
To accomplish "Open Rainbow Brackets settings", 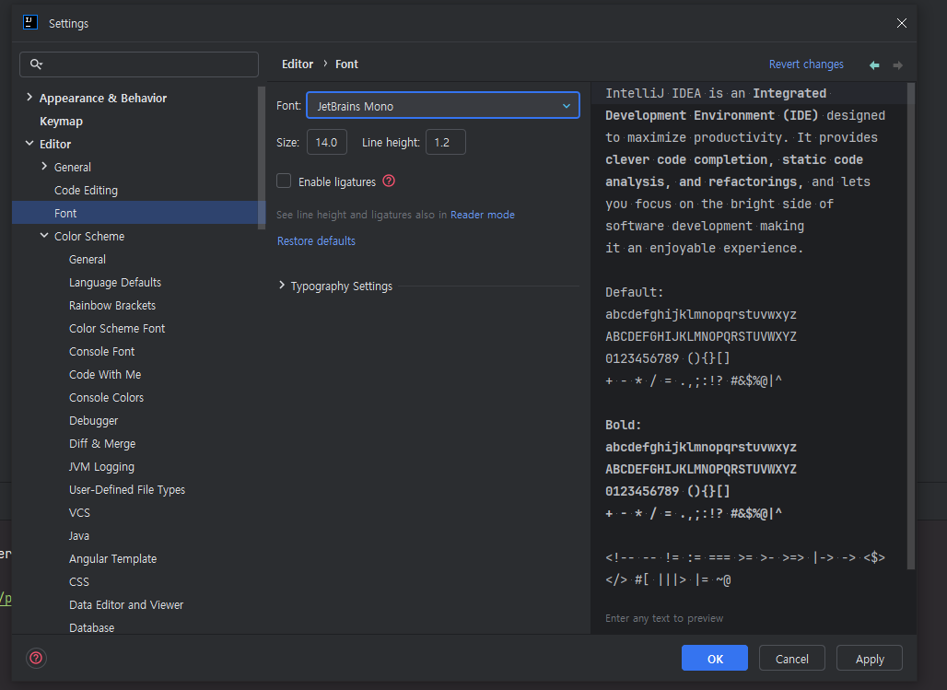I will coord(112,305).
